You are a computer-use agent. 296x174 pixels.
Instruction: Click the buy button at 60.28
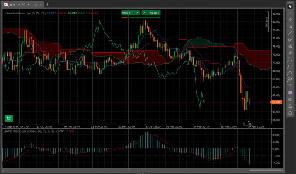point(151,13)
